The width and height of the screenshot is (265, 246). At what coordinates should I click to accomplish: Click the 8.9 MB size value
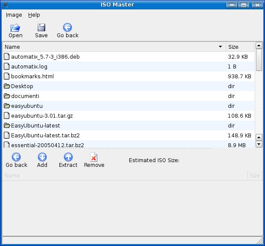pyautogui.click(x=236, y=145)
